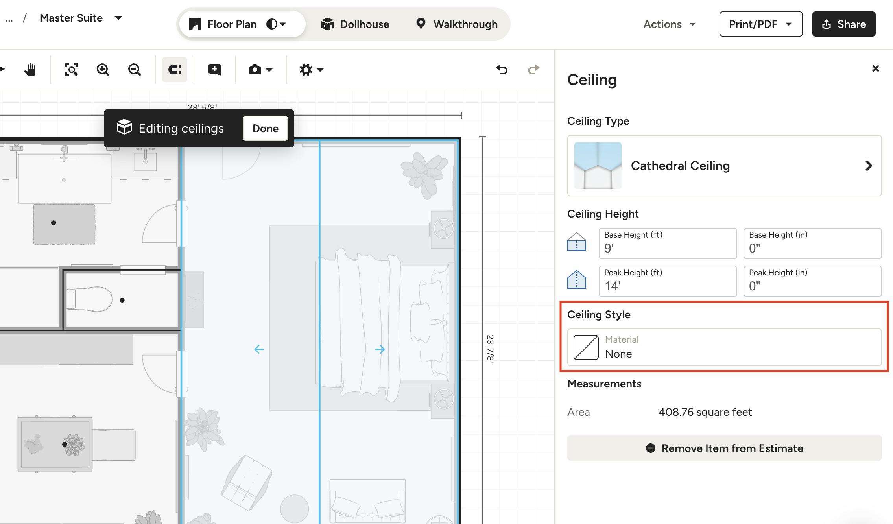893x524 pixels.
Task: Zoom in with the magnifier plus icon
Action: point(103,70)
